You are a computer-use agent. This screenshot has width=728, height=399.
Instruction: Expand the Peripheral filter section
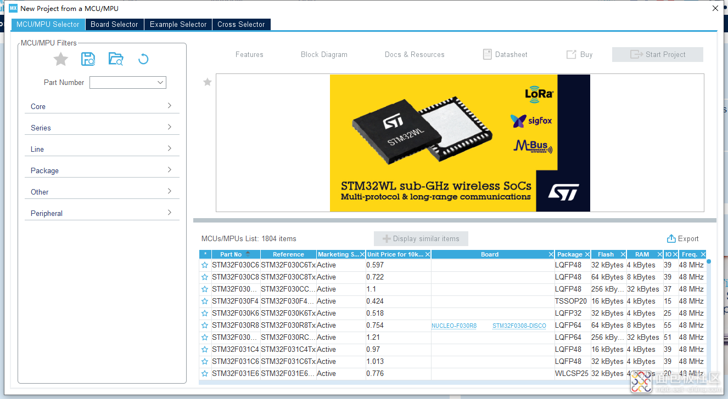point(102,213)
